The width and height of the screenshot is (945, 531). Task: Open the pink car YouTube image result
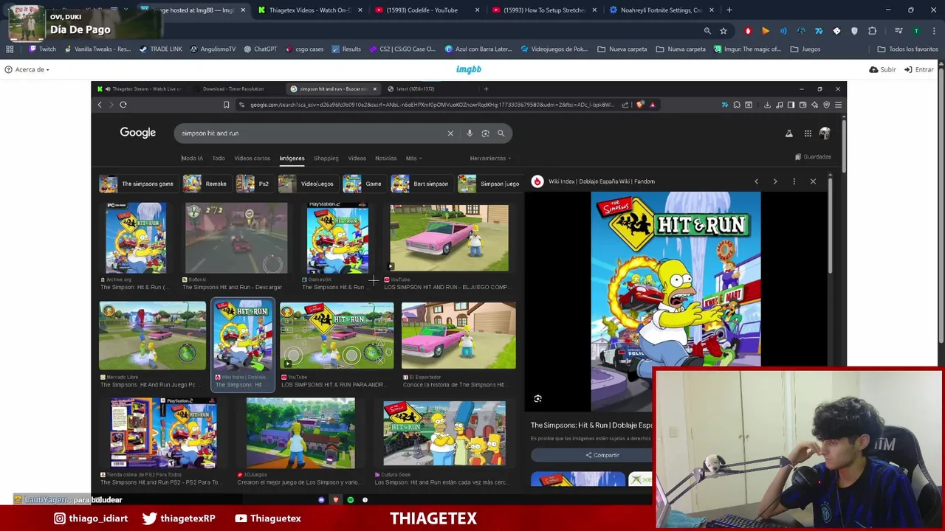click(x=449, y=238)
